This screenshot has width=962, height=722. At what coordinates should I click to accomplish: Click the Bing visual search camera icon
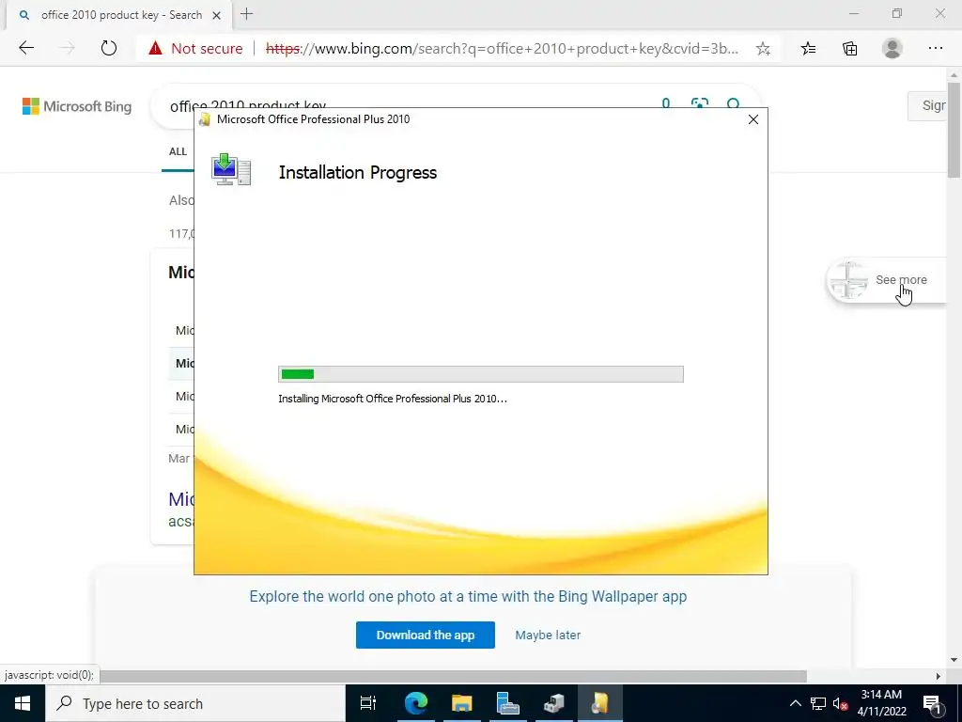click(x=699, y=104)
